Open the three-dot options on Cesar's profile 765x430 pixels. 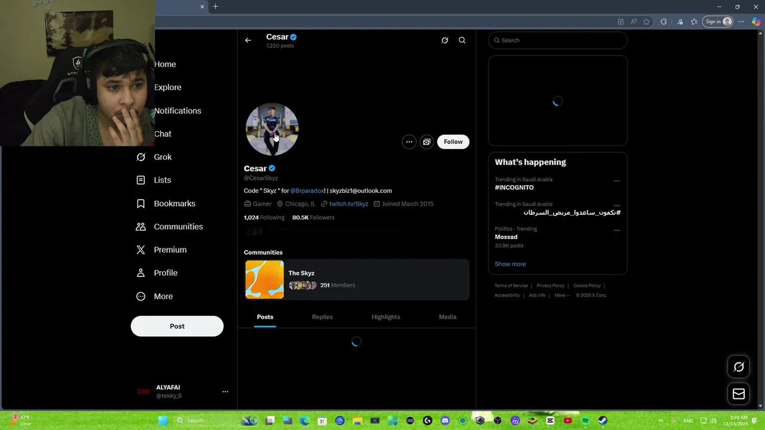tap(409, 142)
